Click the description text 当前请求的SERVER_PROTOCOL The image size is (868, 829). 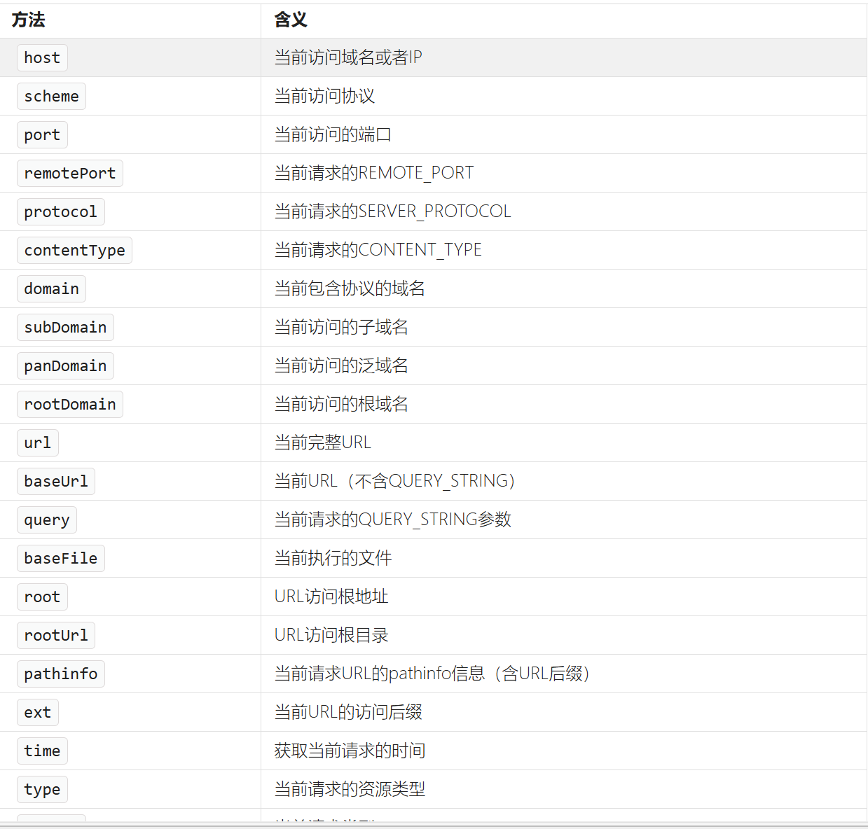tap(392, 211)
